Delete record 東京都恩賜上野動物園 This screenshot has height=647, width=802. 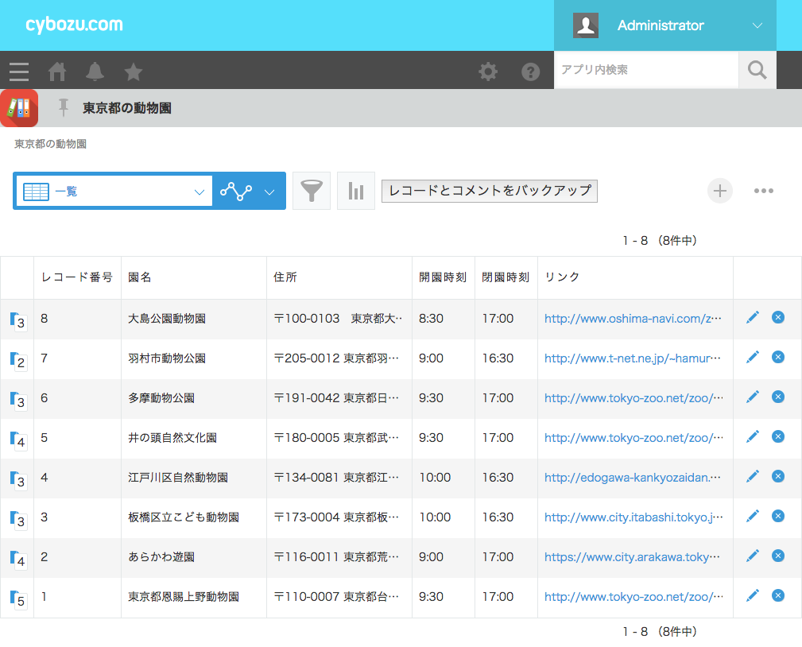pos(778,595)
